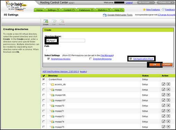
Task: Select the myapp directory checkbox
Action: tap(44, 90)
